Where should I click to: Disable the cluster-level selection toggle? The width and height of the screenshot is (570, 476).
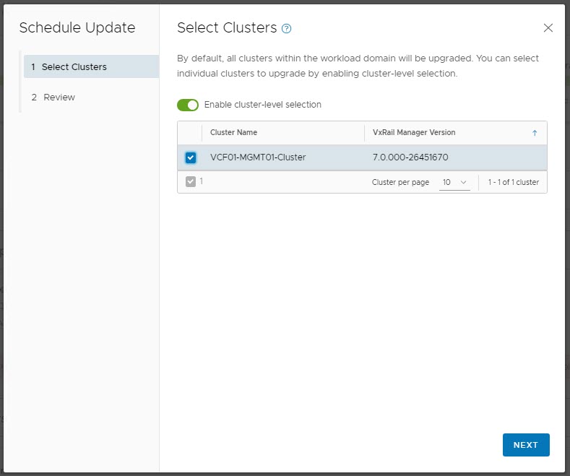coord(188,105)
